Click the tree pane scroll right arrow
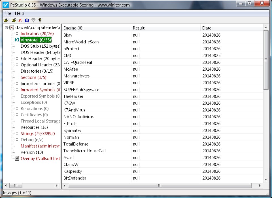The width and height of the screenshot is (272, 198). [57, 186]
